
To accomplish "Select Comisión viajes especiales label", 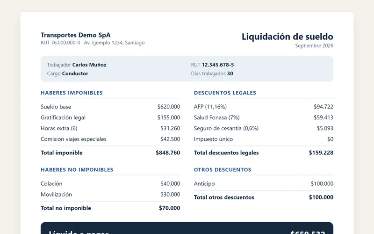I will pyautogui.click(x=73, y=139).
